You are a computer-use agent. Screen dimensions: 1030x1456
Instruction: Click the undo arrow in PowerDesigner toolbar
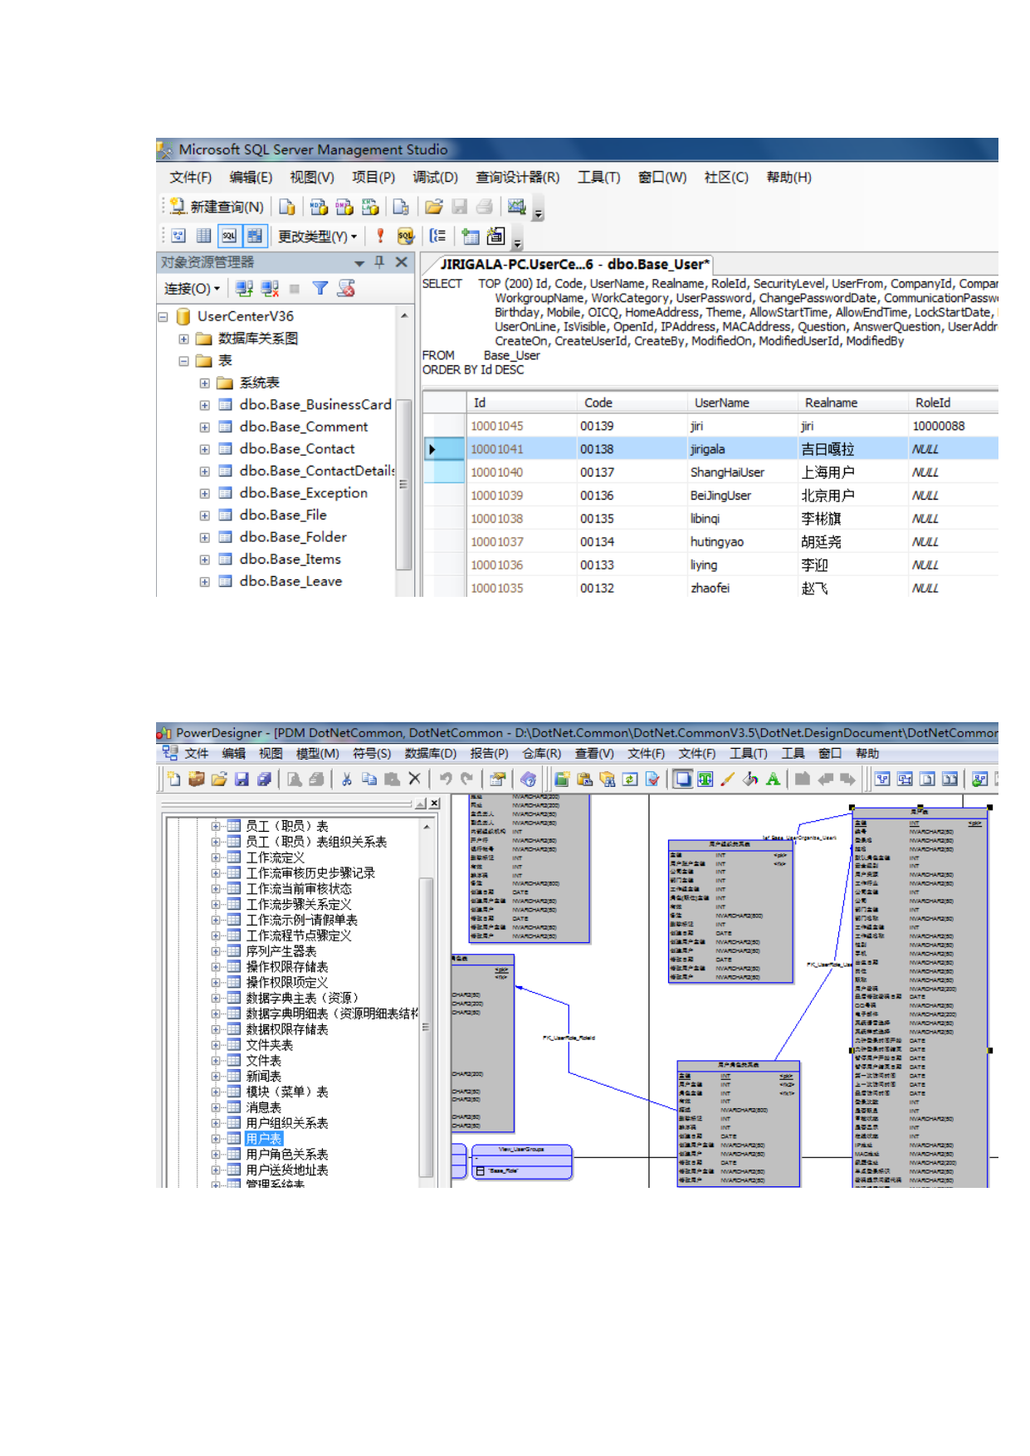pyautogui.click(x=445, y=779)
